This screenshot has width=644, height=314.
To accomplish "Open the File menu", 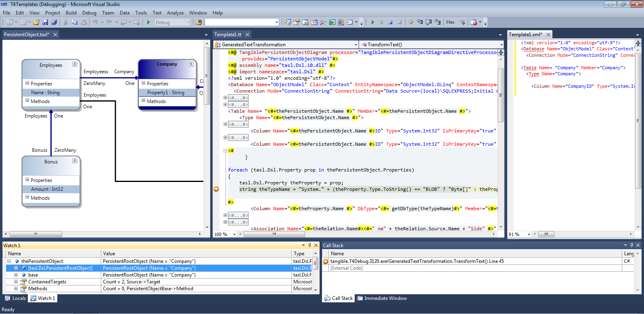I will pyautogui.click(x=6, y=13).
